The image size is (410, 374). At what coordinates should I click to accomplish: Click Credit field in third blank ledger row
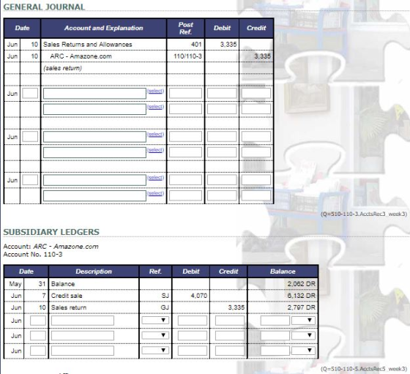(230, 351)
